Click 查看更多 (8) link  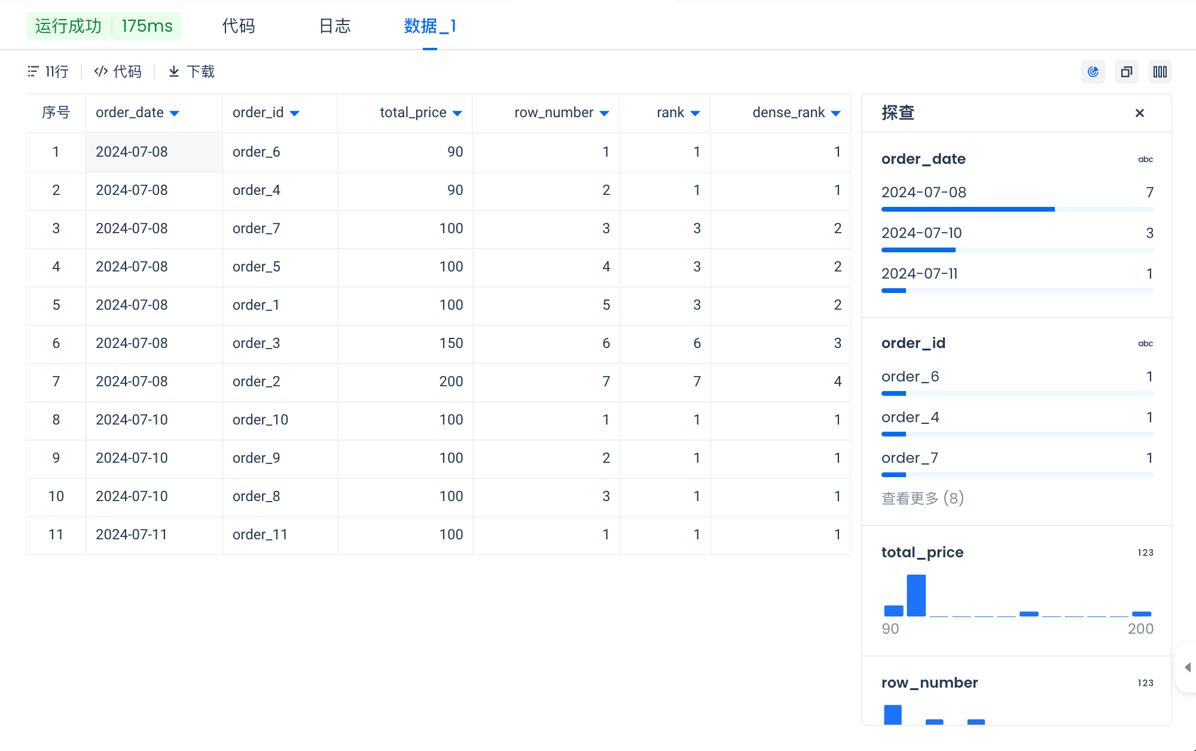(922, 498)
